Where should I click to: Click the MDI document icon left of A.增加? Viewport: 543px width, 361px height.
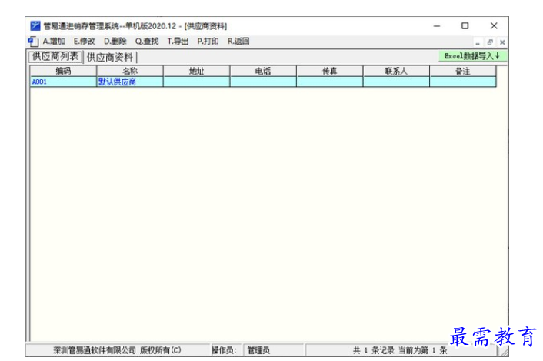click(x=33, y=42)
